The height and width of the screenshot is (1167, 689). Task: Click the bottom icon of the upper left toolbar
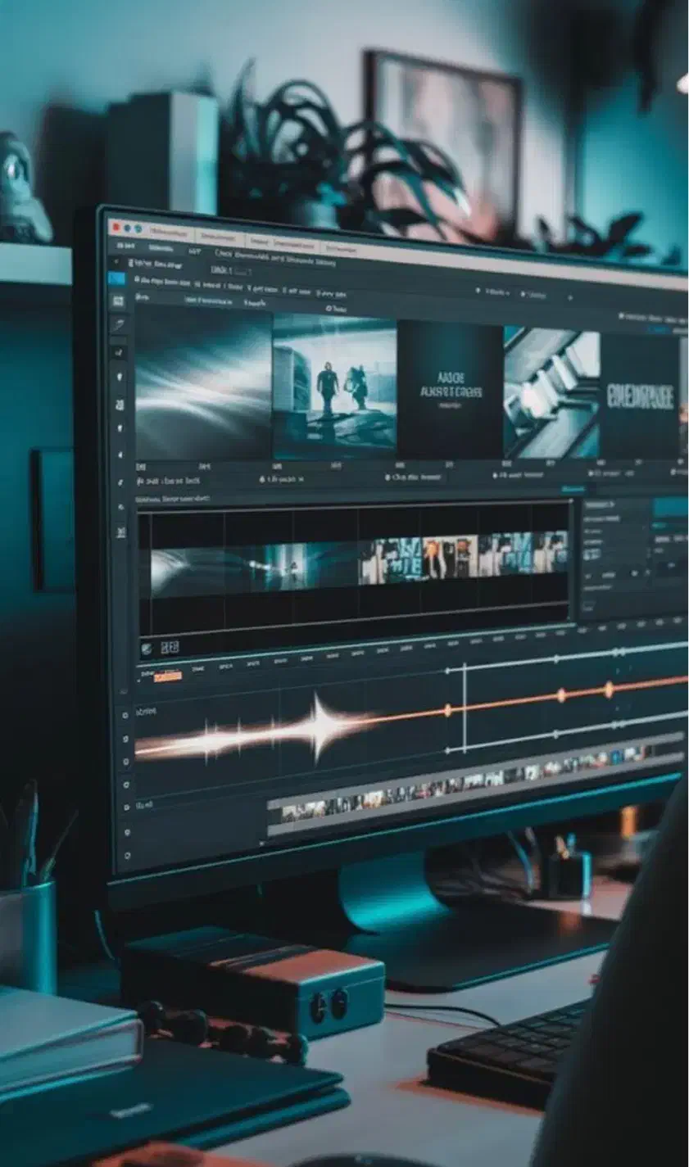(x=120, y=532)
